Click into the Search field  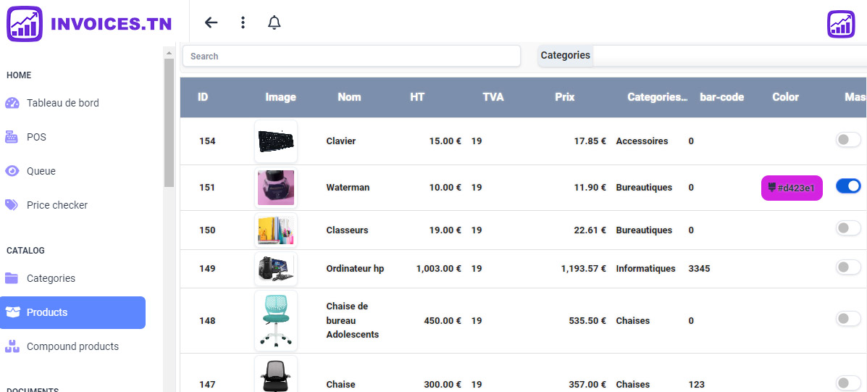(x=351, y=56)
